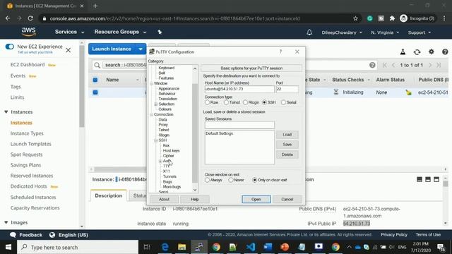Open the Services dropdown menu
The width and height of the screenshot is (452, 254).
pos(69,32)
